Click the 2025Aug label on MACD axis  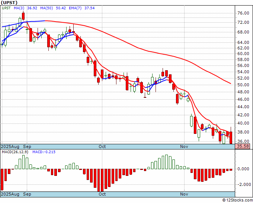click(10, 194)
